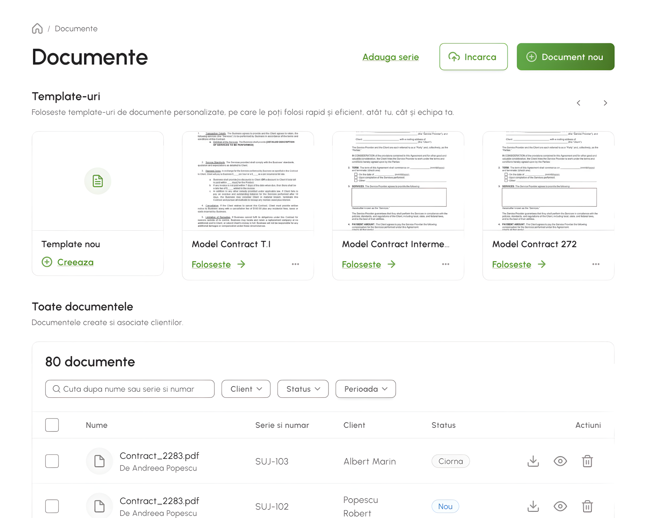Image resolution: width=648 pixels, height=518 pixels.
Task: Expand the Status filter dropdown
Action: coord(303,389)
